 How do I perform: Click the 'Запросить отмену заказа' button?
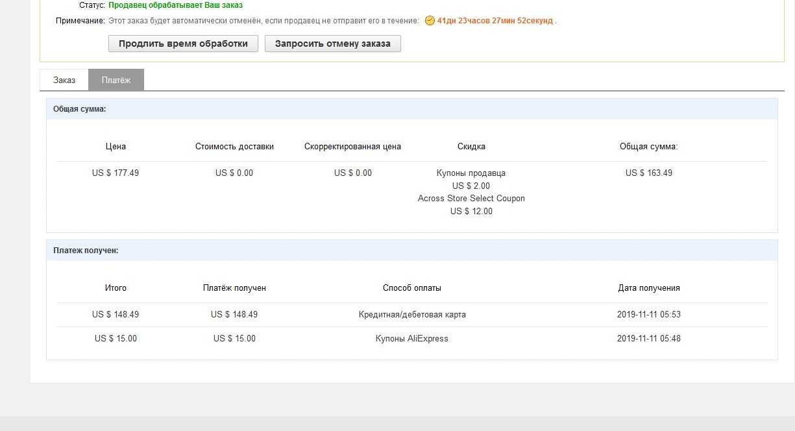pyautogui.click(x=333, y=44)
